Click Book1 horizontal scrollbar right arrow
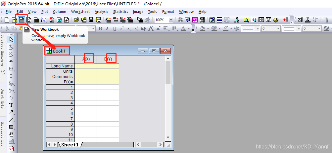 [x=161, y=145]
